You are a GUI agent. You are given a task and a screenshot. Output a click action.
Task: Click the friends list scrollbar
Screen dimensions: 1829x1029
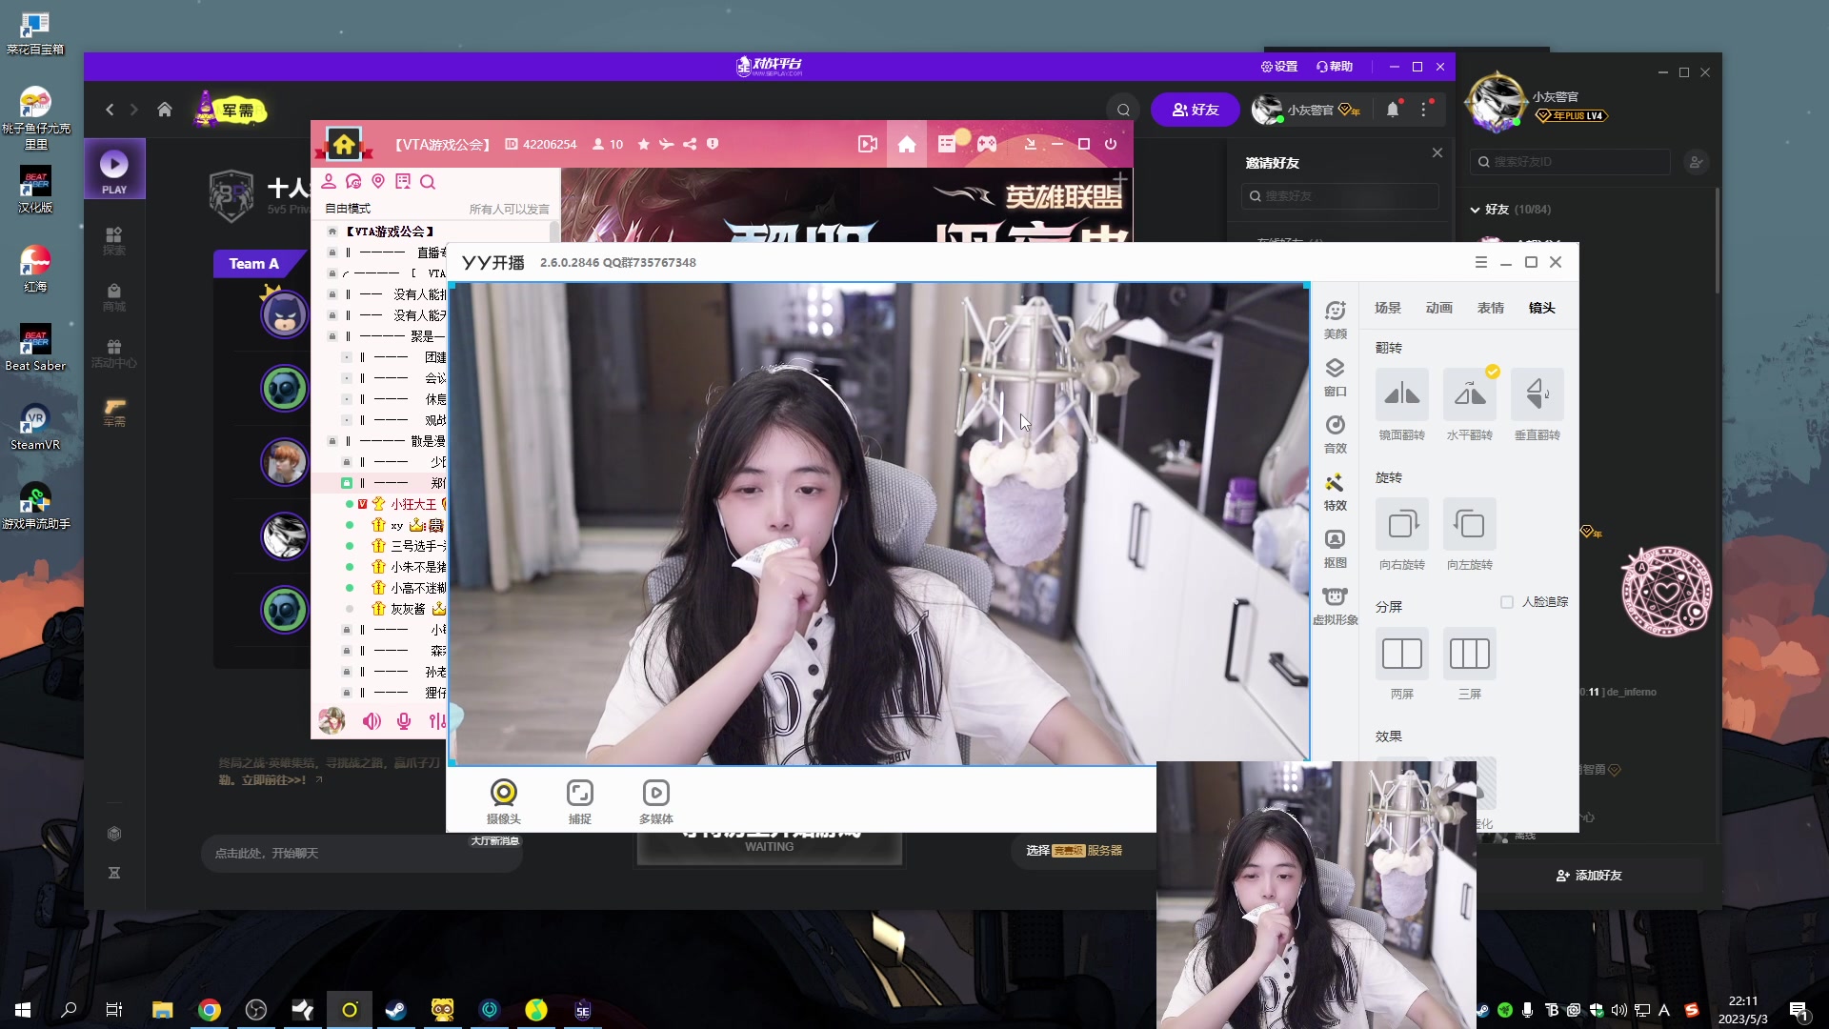click(x=1717, y=241)
